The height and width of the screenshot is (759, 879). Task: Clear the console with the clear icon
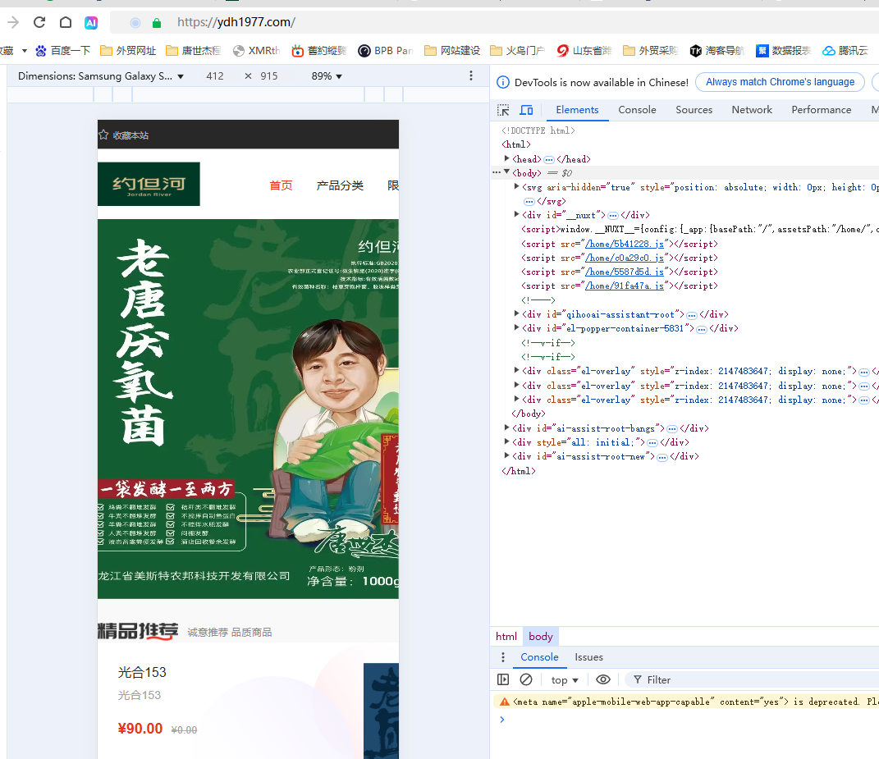pyautogui.click(x=526, y=679)
